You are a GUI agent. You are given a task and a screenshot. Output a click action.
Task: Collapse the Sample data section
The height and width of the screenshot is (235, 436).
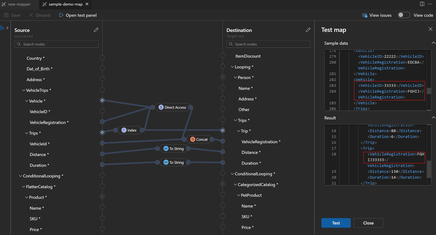[433, 43]
